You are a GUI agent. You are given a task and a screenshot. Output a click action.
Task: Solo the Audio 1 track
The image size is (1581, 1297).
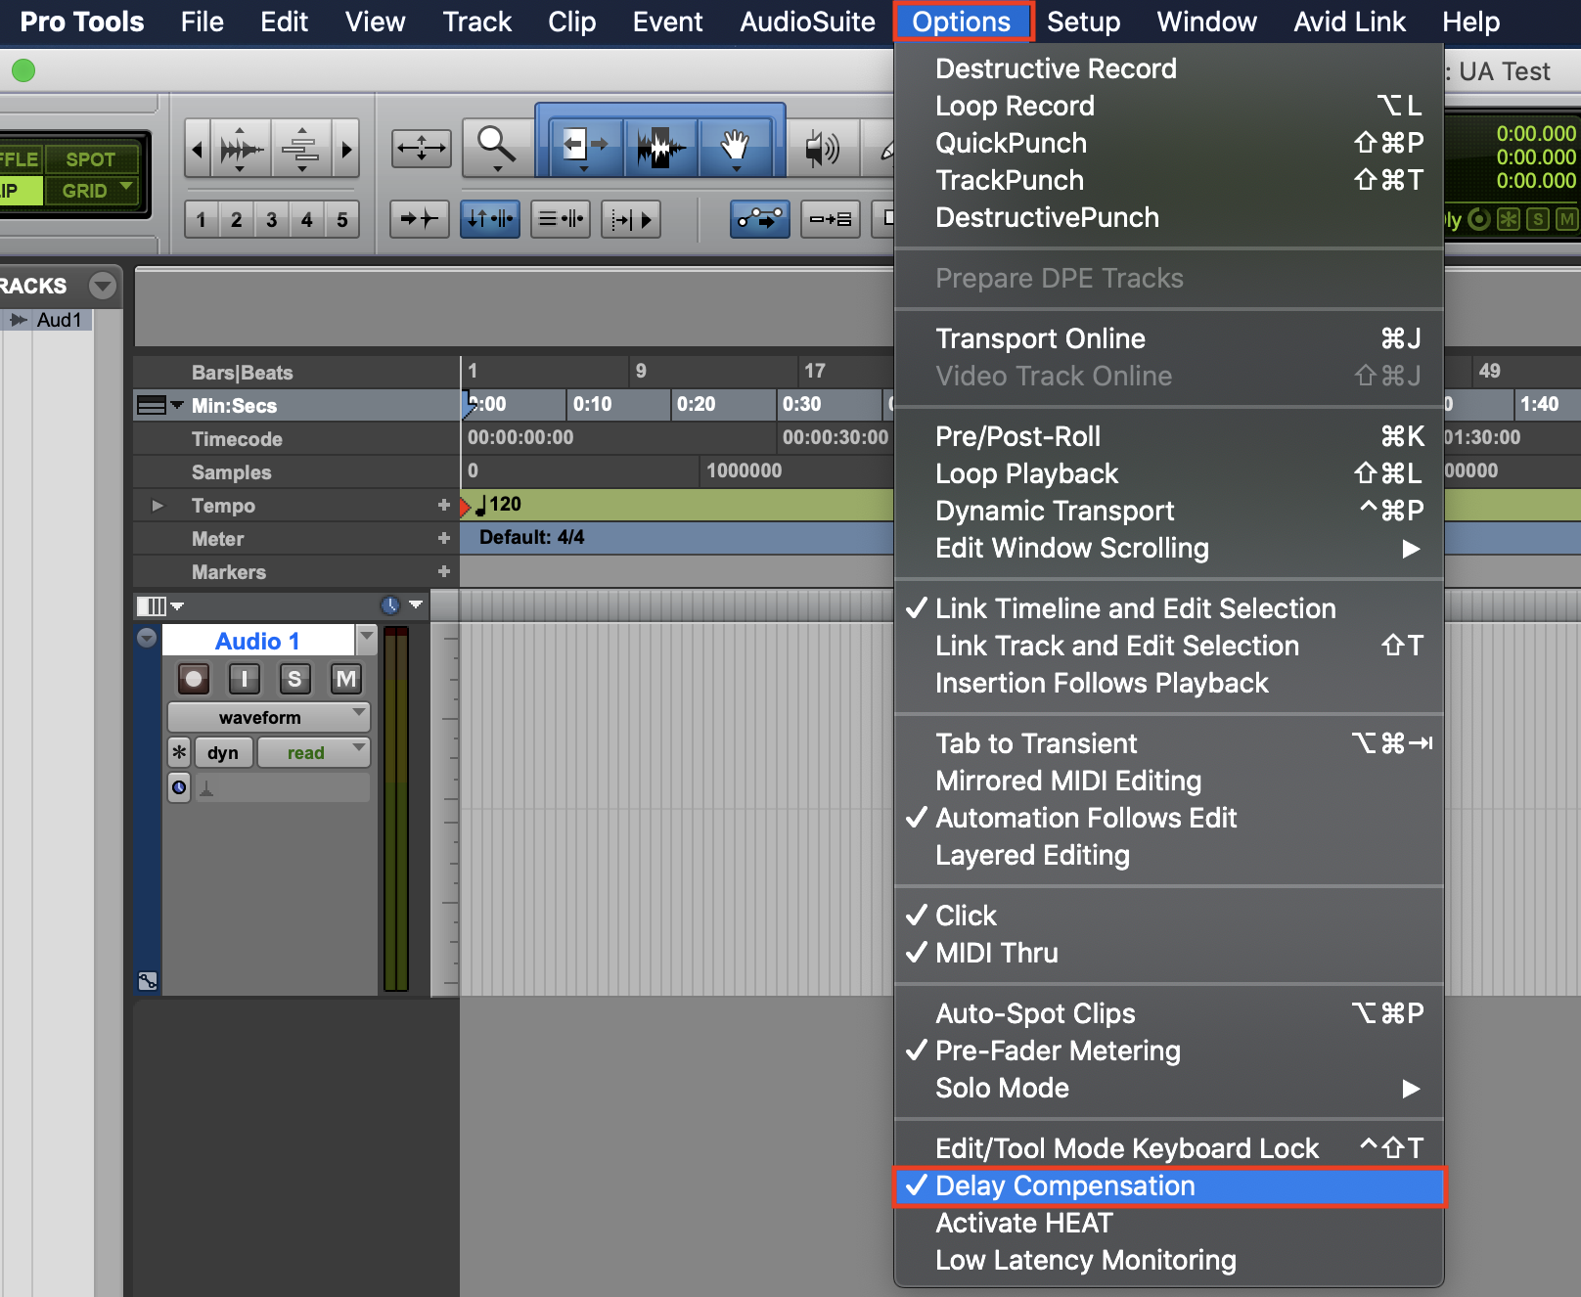click(294, 679)
